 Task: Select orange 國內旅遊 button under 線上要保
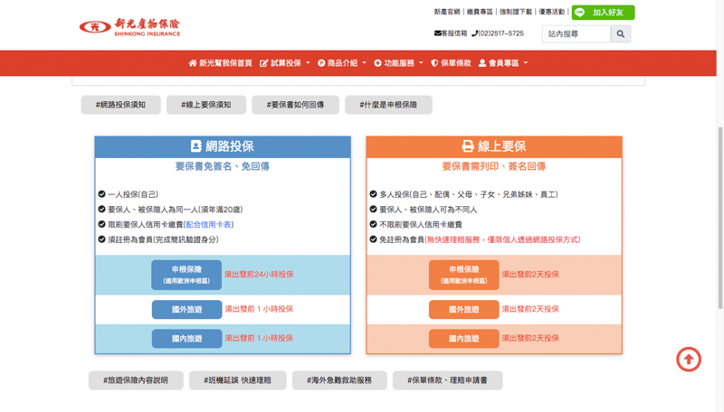(x=464, y=339)
